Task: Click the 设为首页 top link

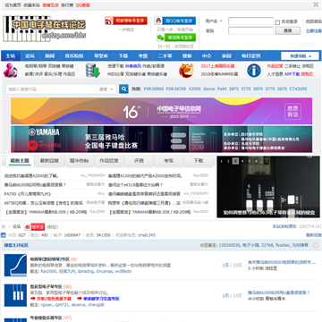Action: [x=13, y=4]
